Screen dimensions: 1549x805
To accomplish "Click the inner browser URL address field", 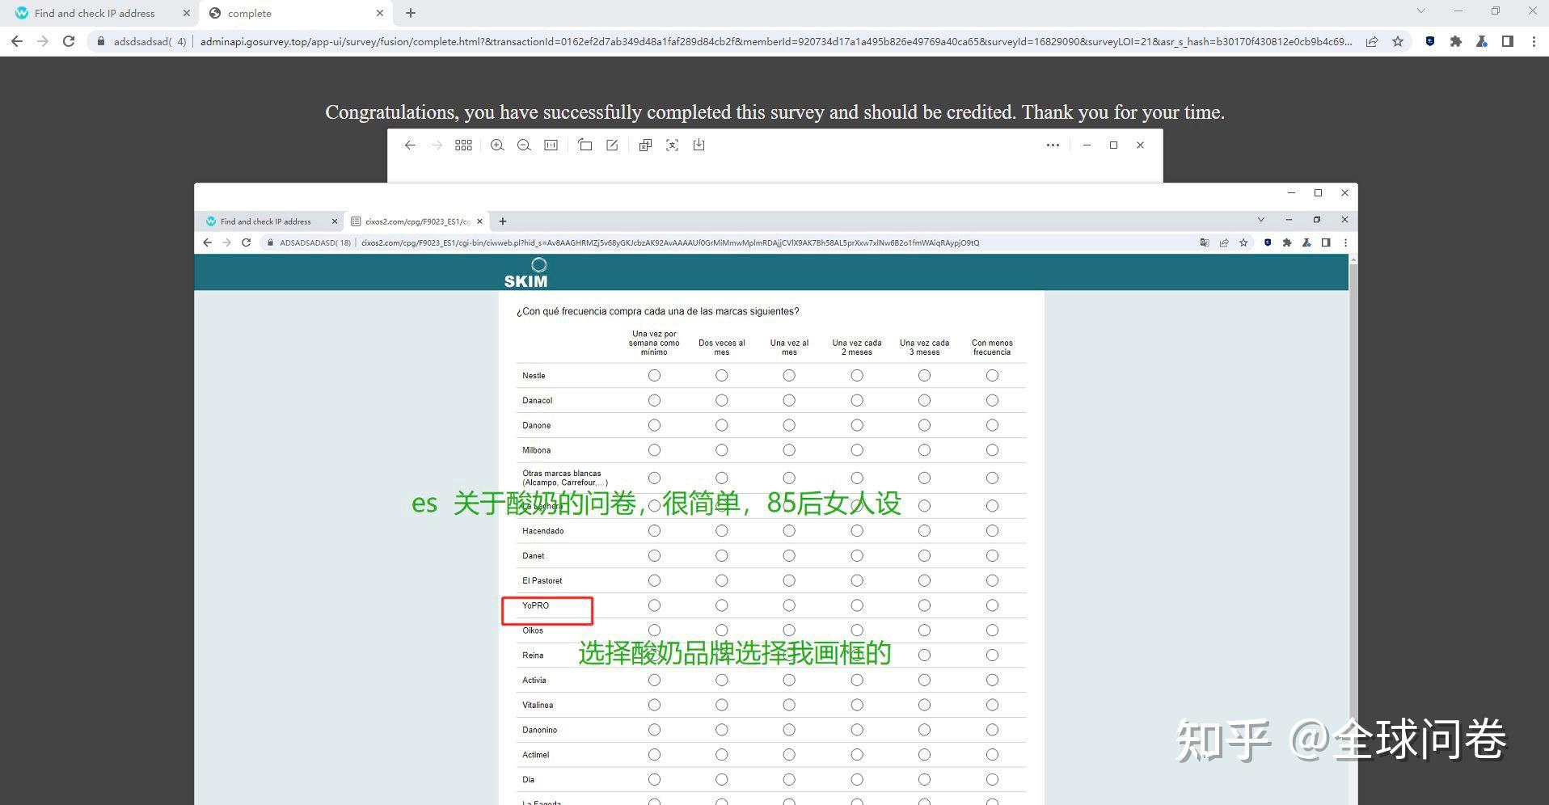I will pos(670,242).
